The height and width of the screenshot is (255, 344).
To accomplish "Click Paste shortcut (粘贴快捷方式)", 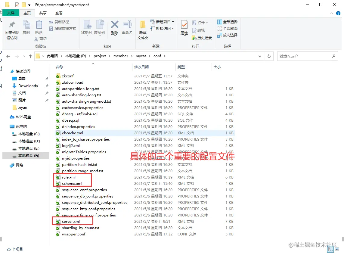I will (63, 29).
